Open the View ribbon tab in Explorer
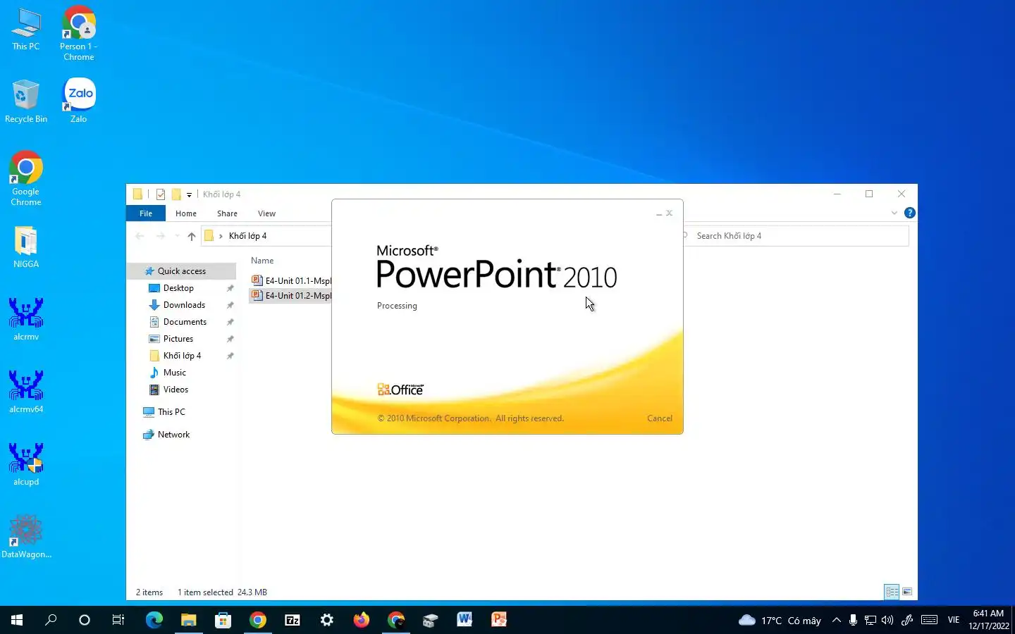The image size is (1015, 634). coord(266,213)
